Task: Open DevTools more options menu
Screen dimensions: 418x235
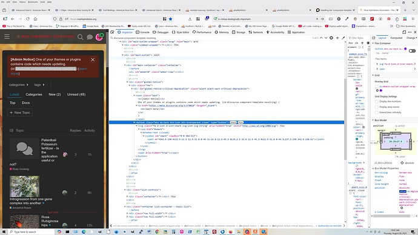Action: (x=410, y=32)
